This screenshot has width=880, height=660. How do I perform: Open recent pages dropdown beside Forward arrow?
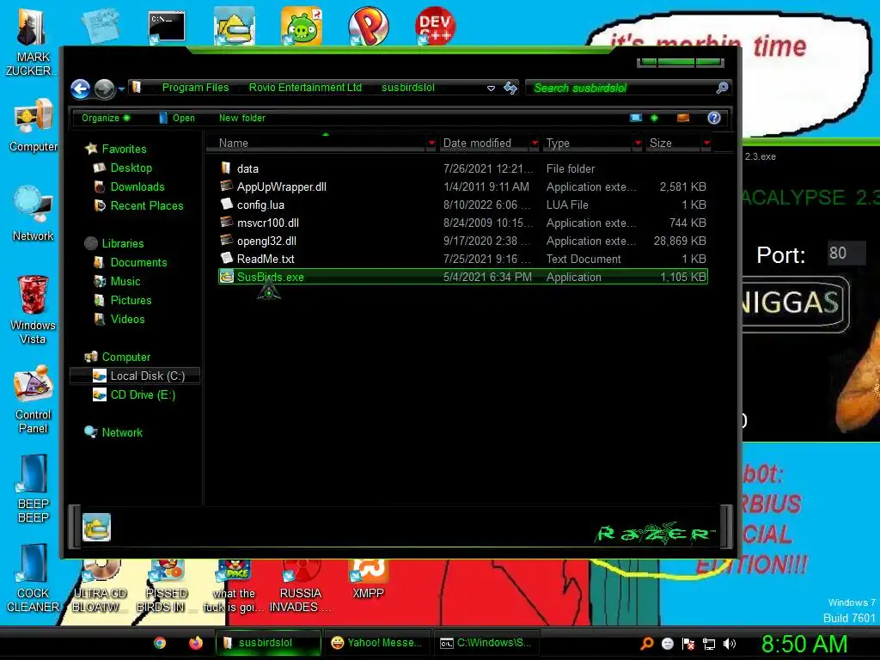121,89
